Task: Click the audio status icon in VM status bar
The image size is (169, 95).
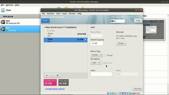Action: pos(113,93)
